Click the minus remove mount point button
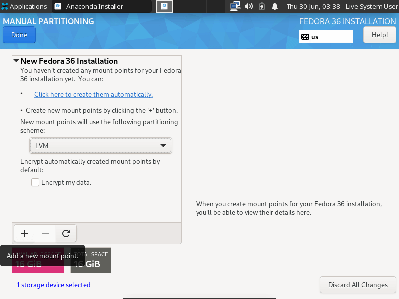Image resolution: width=399 pixels, height=299 pixels. [45, 233]
